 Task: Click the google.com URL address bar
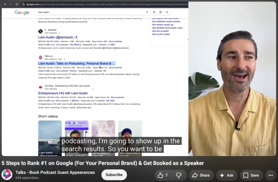click(107, 4)
